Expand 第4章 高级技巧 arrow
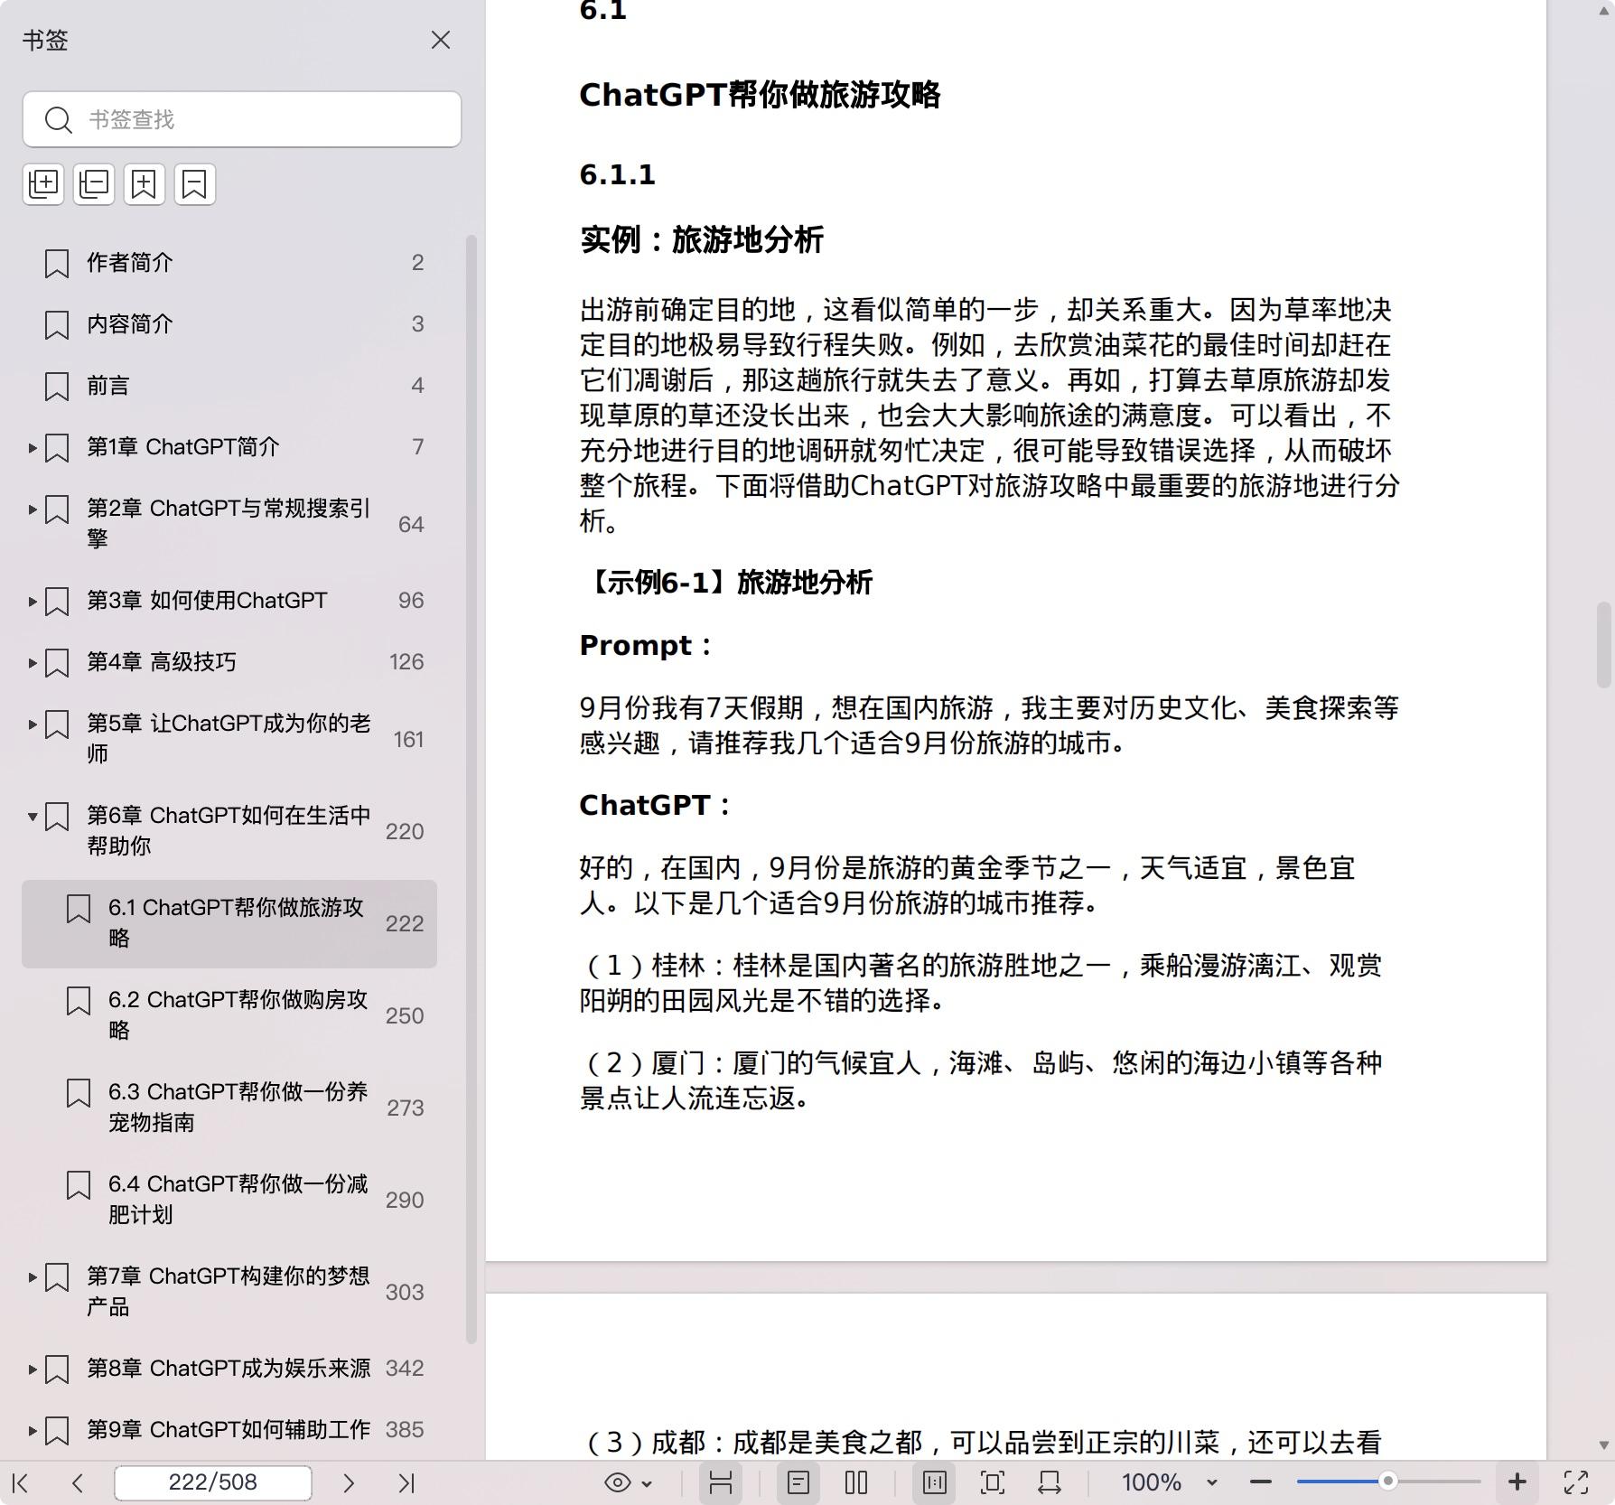The height and width of the screenshot is (1505, 1615). 33,662
